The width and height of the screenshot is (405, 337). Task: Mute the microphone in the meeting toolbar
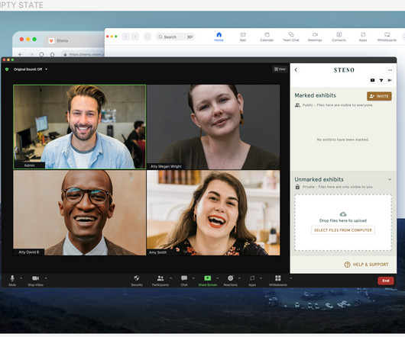click(x=12, y=281)
